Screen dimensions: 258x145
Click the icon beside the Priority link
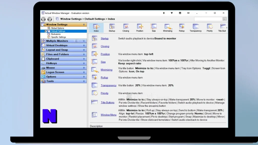pyautogui.click(x=95, y=93)
